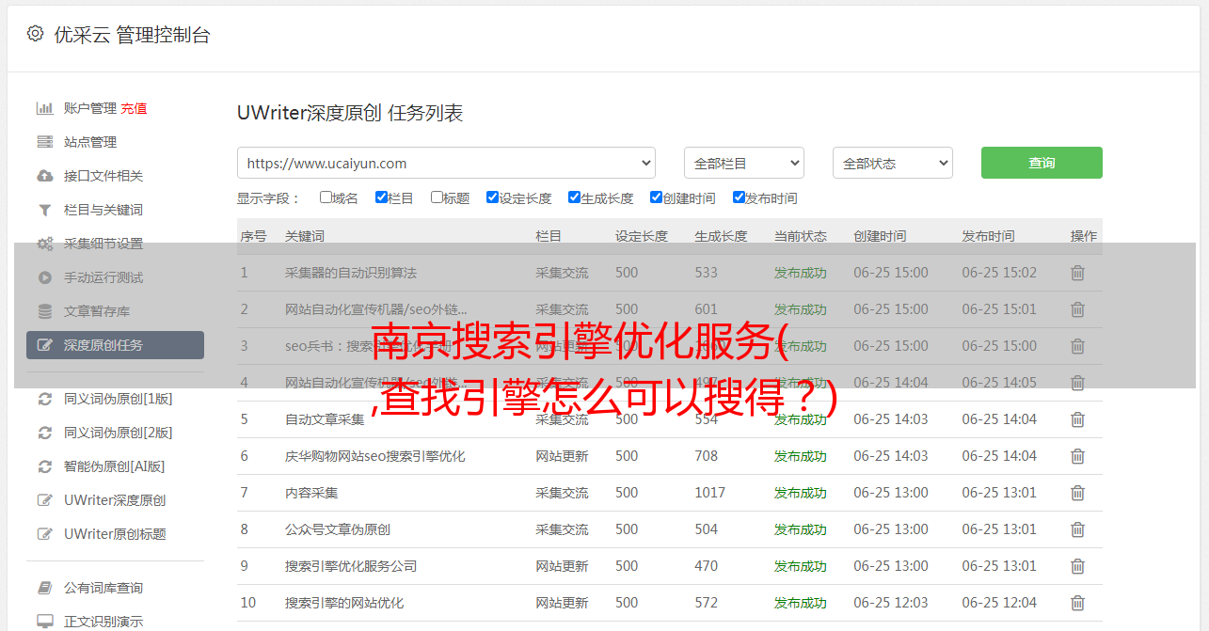Click the 当前状态 column header
The height and width of the screenshot is (631, 1209).
pos(801,236)
